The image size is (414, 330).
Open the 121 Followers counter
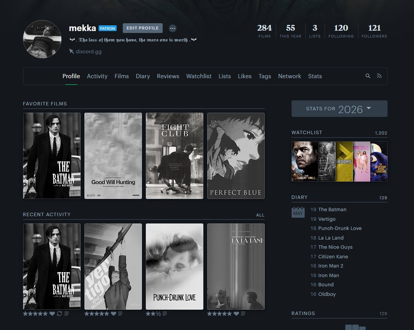tap(374, 31)
